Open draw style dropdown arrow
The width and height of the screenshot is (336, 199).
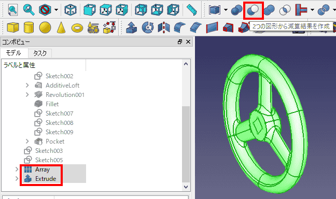[x=56, y=10]
